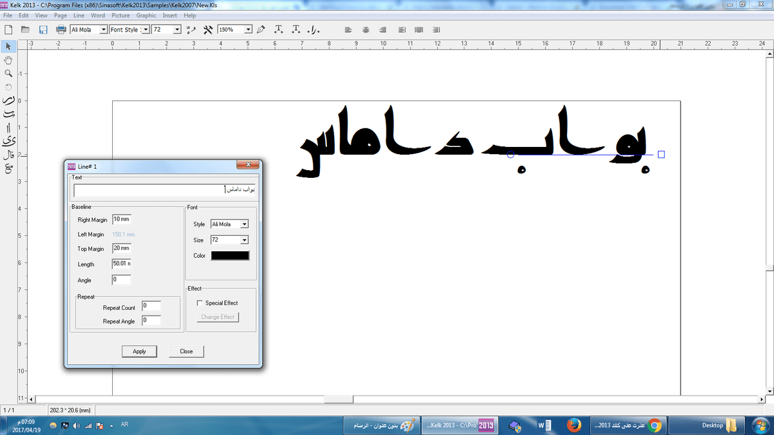Select the arrow pointer tool
The image size is (774, 435).
[x=8, y=46]
